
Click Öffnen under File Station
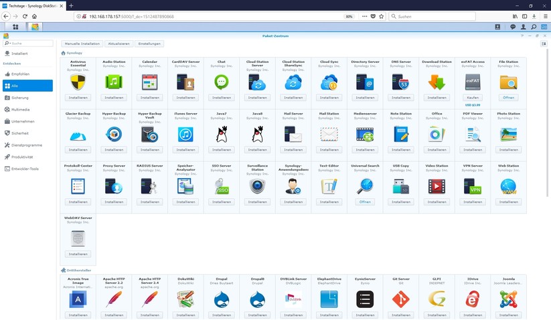508,97
